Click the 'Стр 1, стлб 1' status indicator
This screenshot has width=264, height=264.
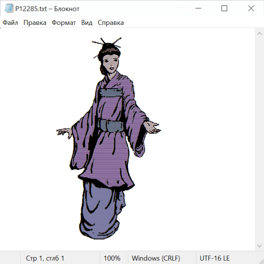(x=45, y=258)
